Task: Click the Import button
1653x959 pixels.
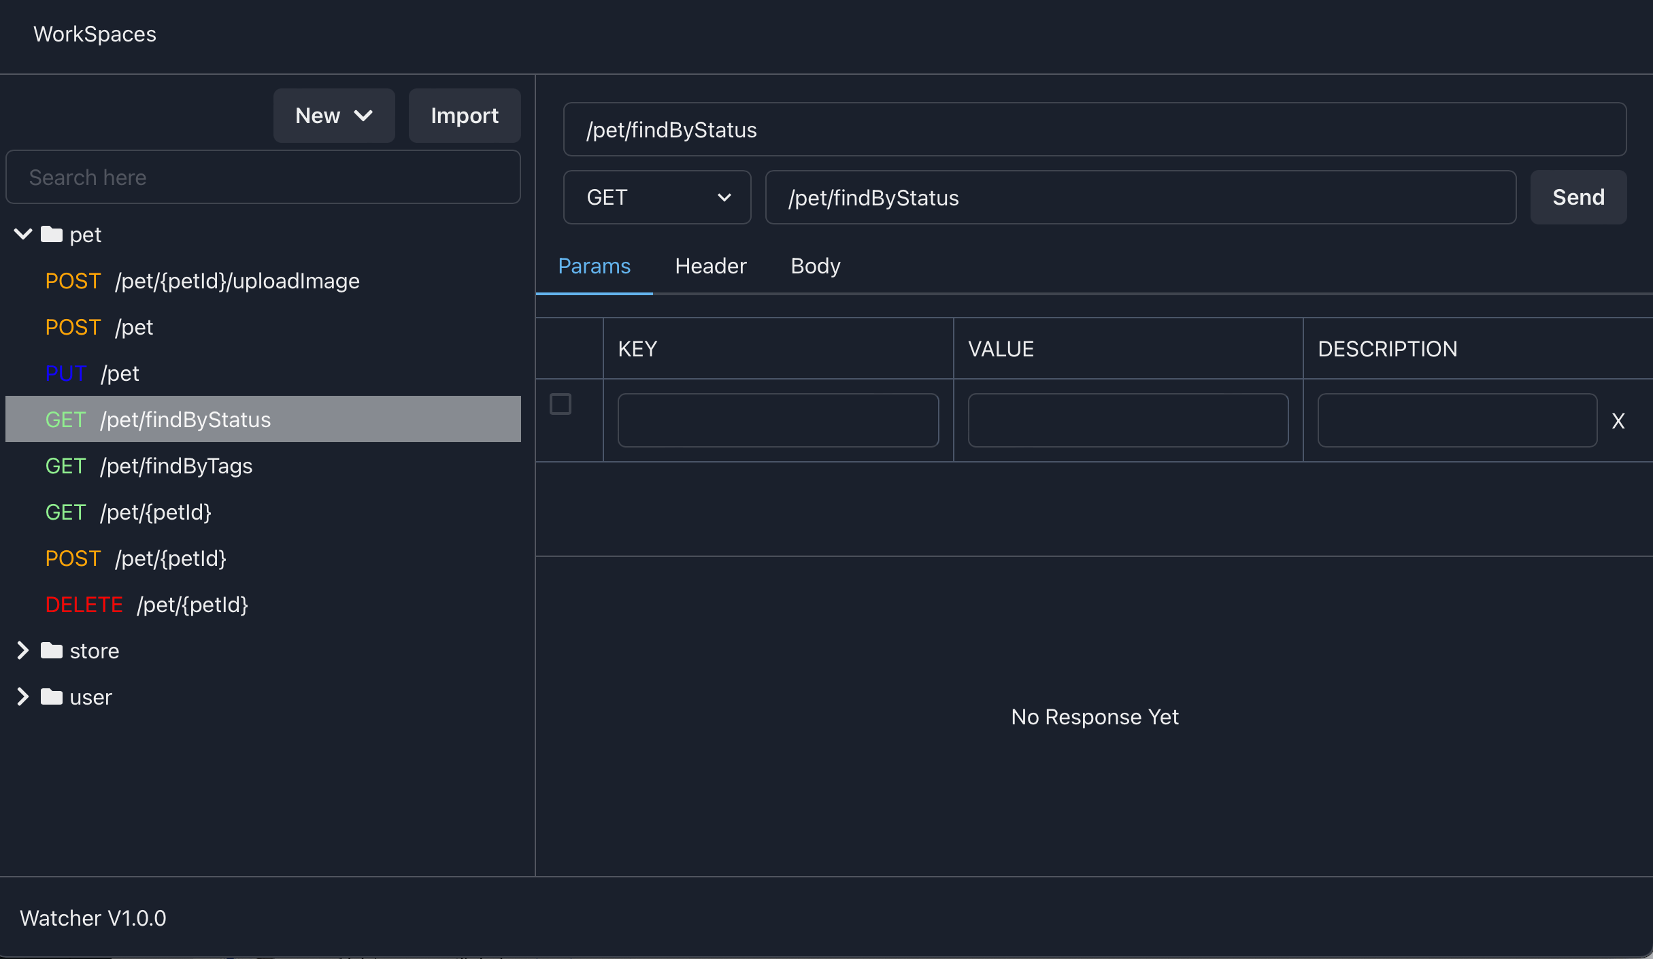Action: click(x=464, y=116)
